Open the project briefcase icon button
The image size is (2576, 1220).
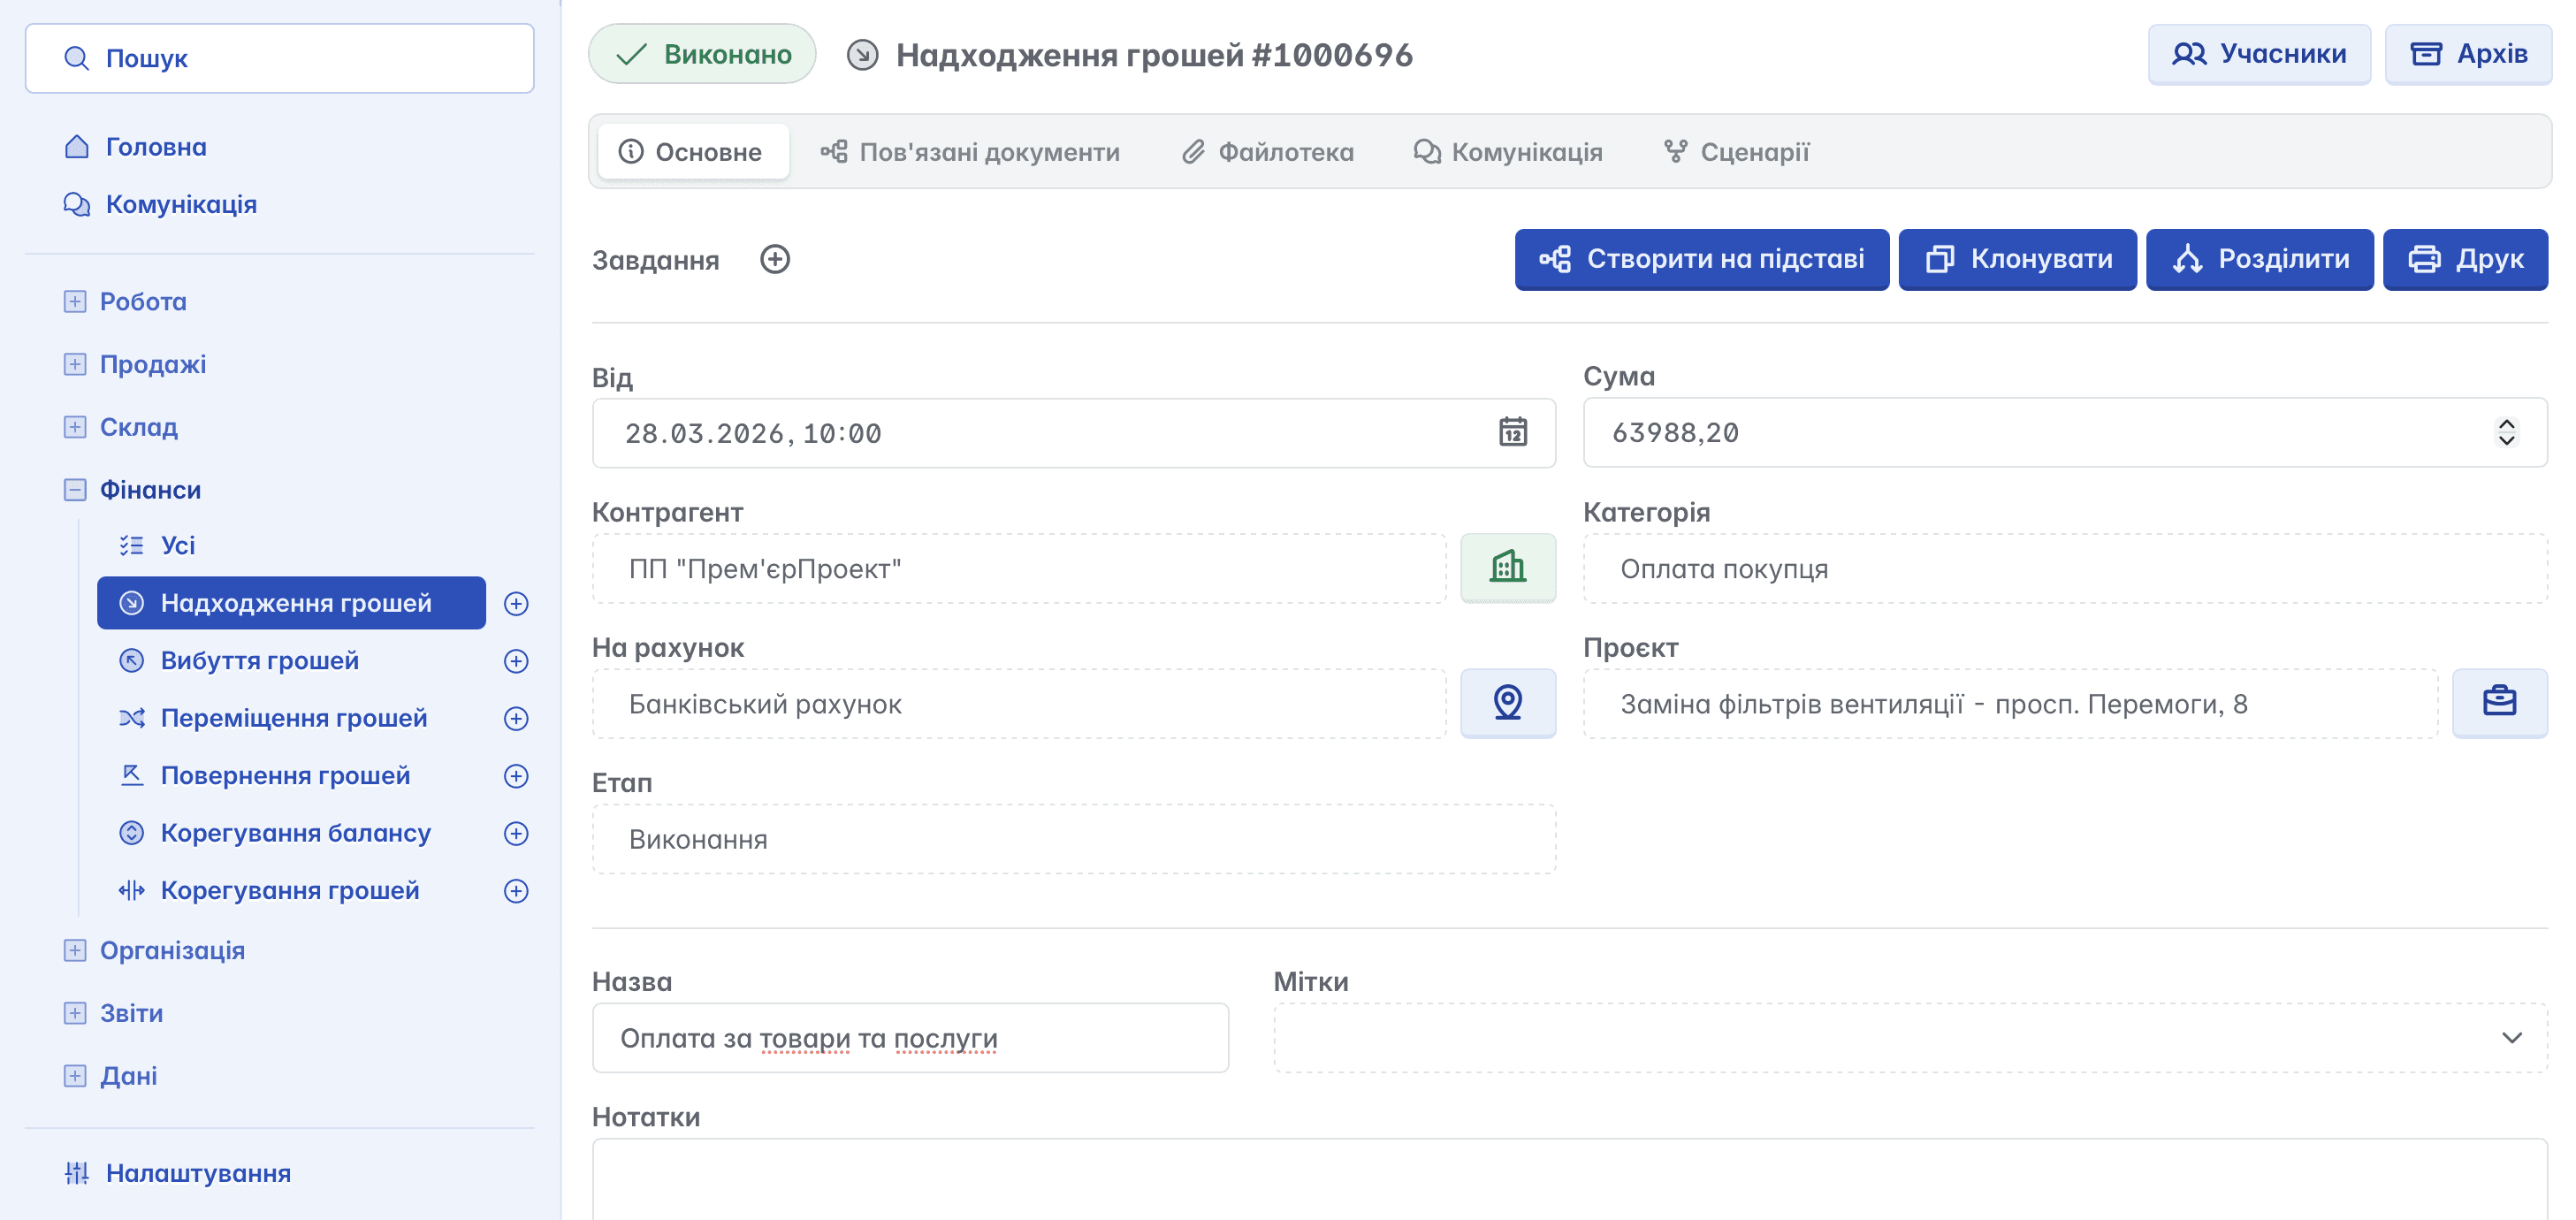(2498, 703)
